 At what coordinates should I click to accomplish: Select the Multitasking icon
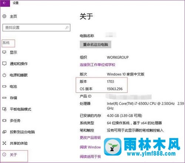coord(4,120)
